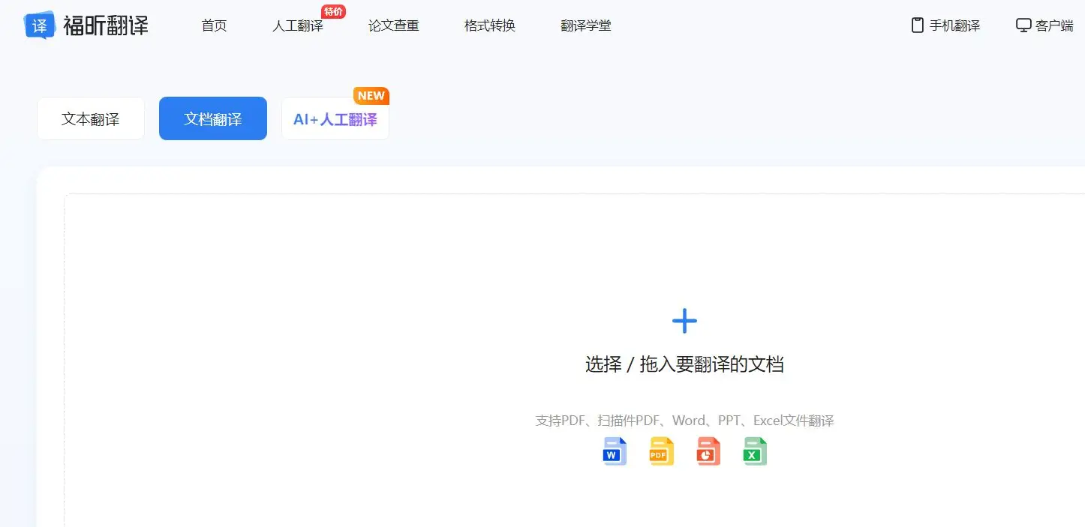1085x527 pixels.
Task: Click the monitor icon beside 客户端
Action: point(1023,25)
